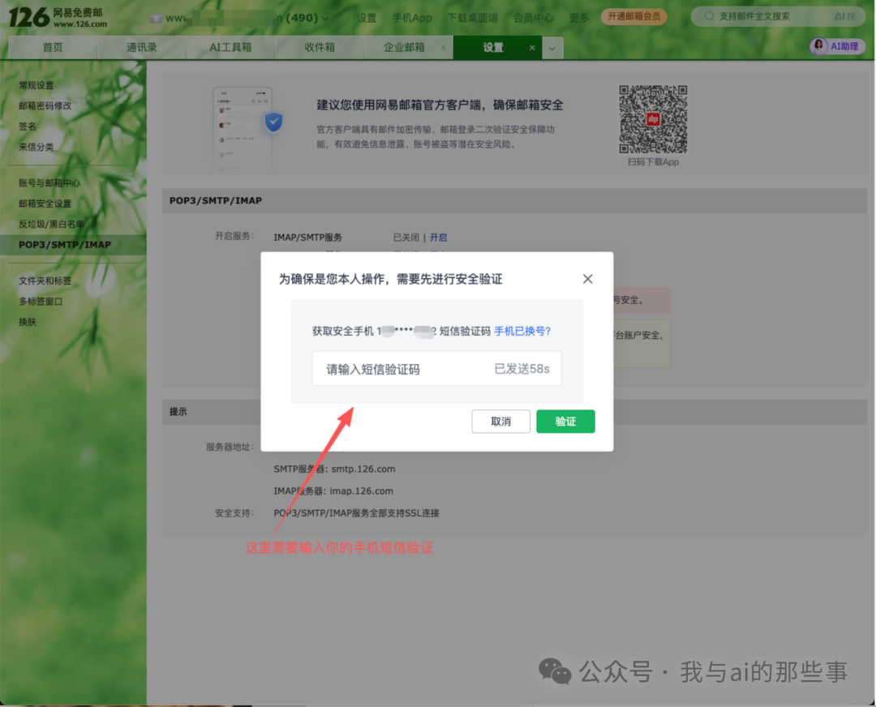Select POP3/SMTP/IMAP in the sidebar
The image size is (876, 707).
[73, 245]
